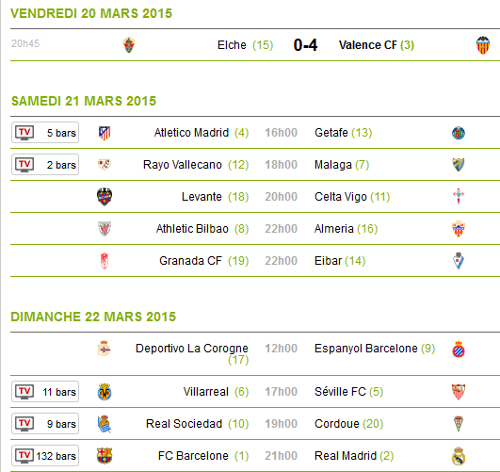Show 2 bars for Rayo Vallecano match
Viewport: 500px width, 472px height.
coord(45,165)
